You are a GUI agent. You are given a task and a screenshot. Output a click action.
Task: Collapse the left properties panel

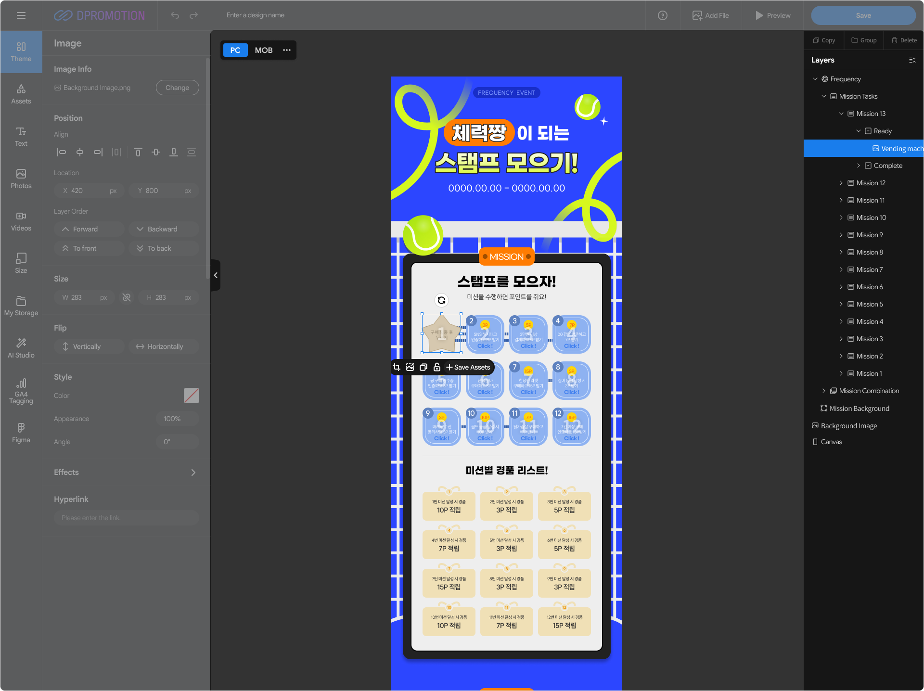[x=216, y=275]
